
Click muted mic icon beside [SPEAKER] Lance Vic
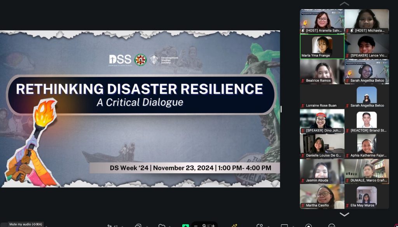347,55
